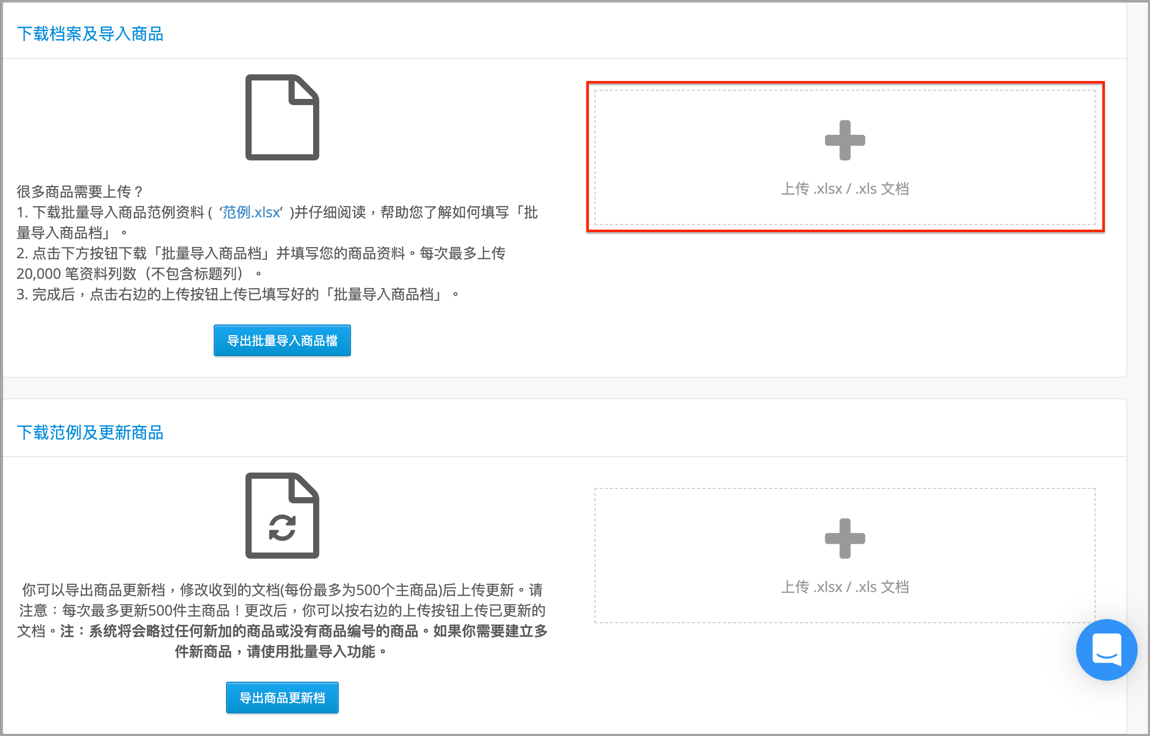The height and width of the screenshot is (736, 1150).
Task: Click the 导出批量导入商品檔 button
Action: click(282, 340)
